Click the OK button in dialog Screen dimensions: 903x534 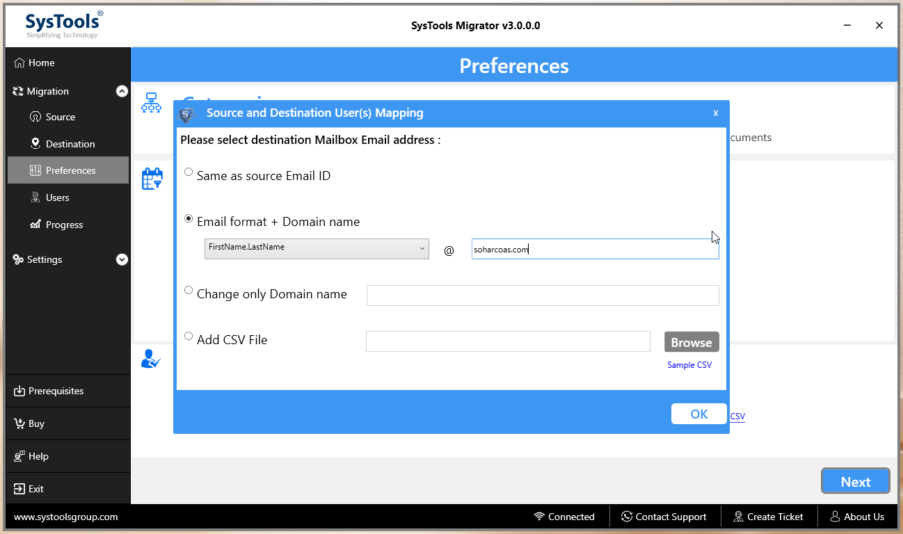click(x=699, y=414)
